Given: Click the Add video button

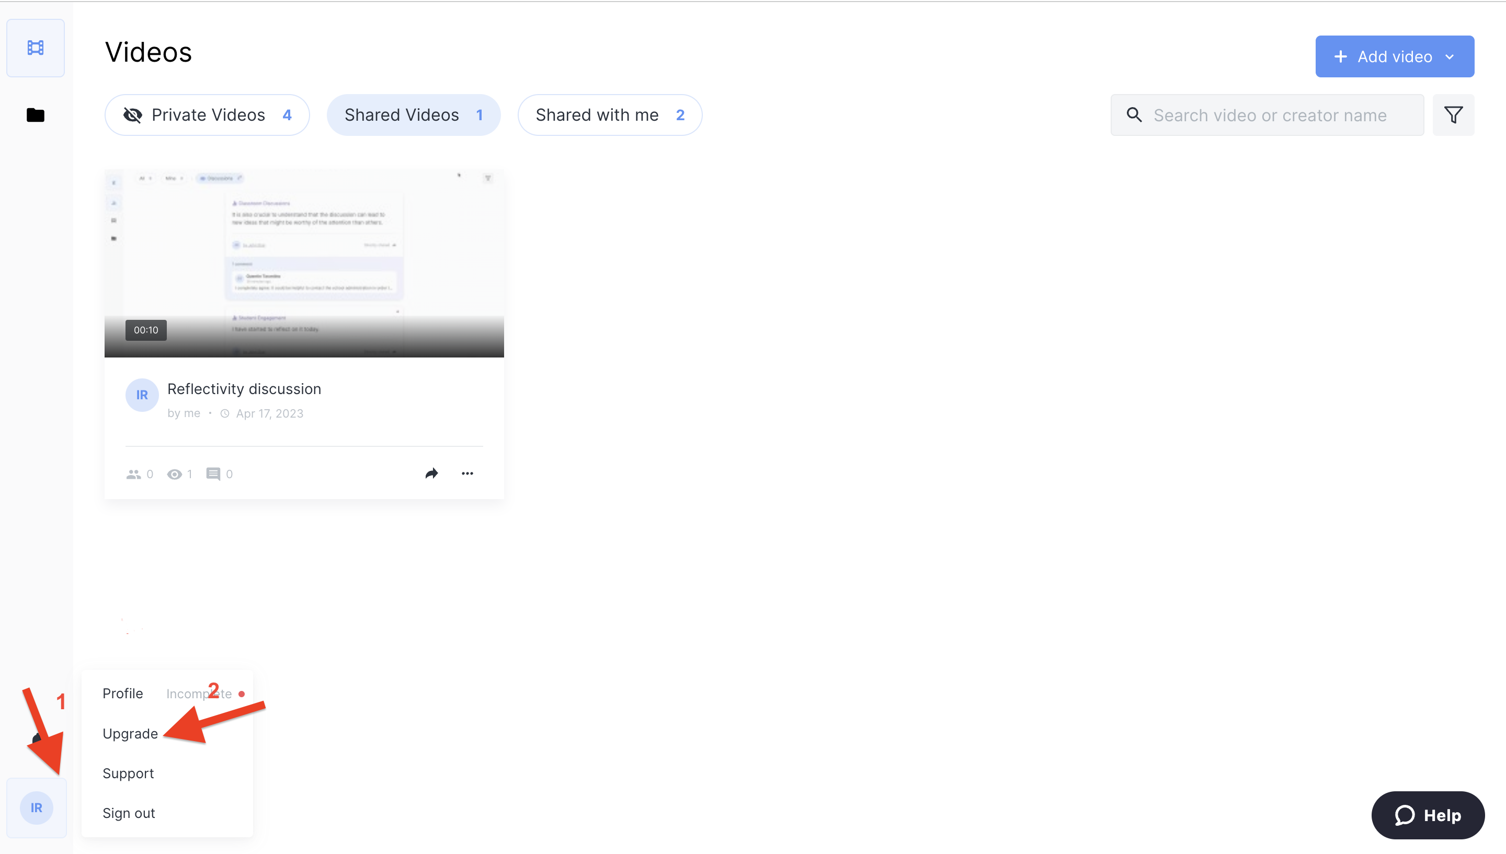Looking at the screenshot, I should pyautogui.click(x=1394, y=56).
